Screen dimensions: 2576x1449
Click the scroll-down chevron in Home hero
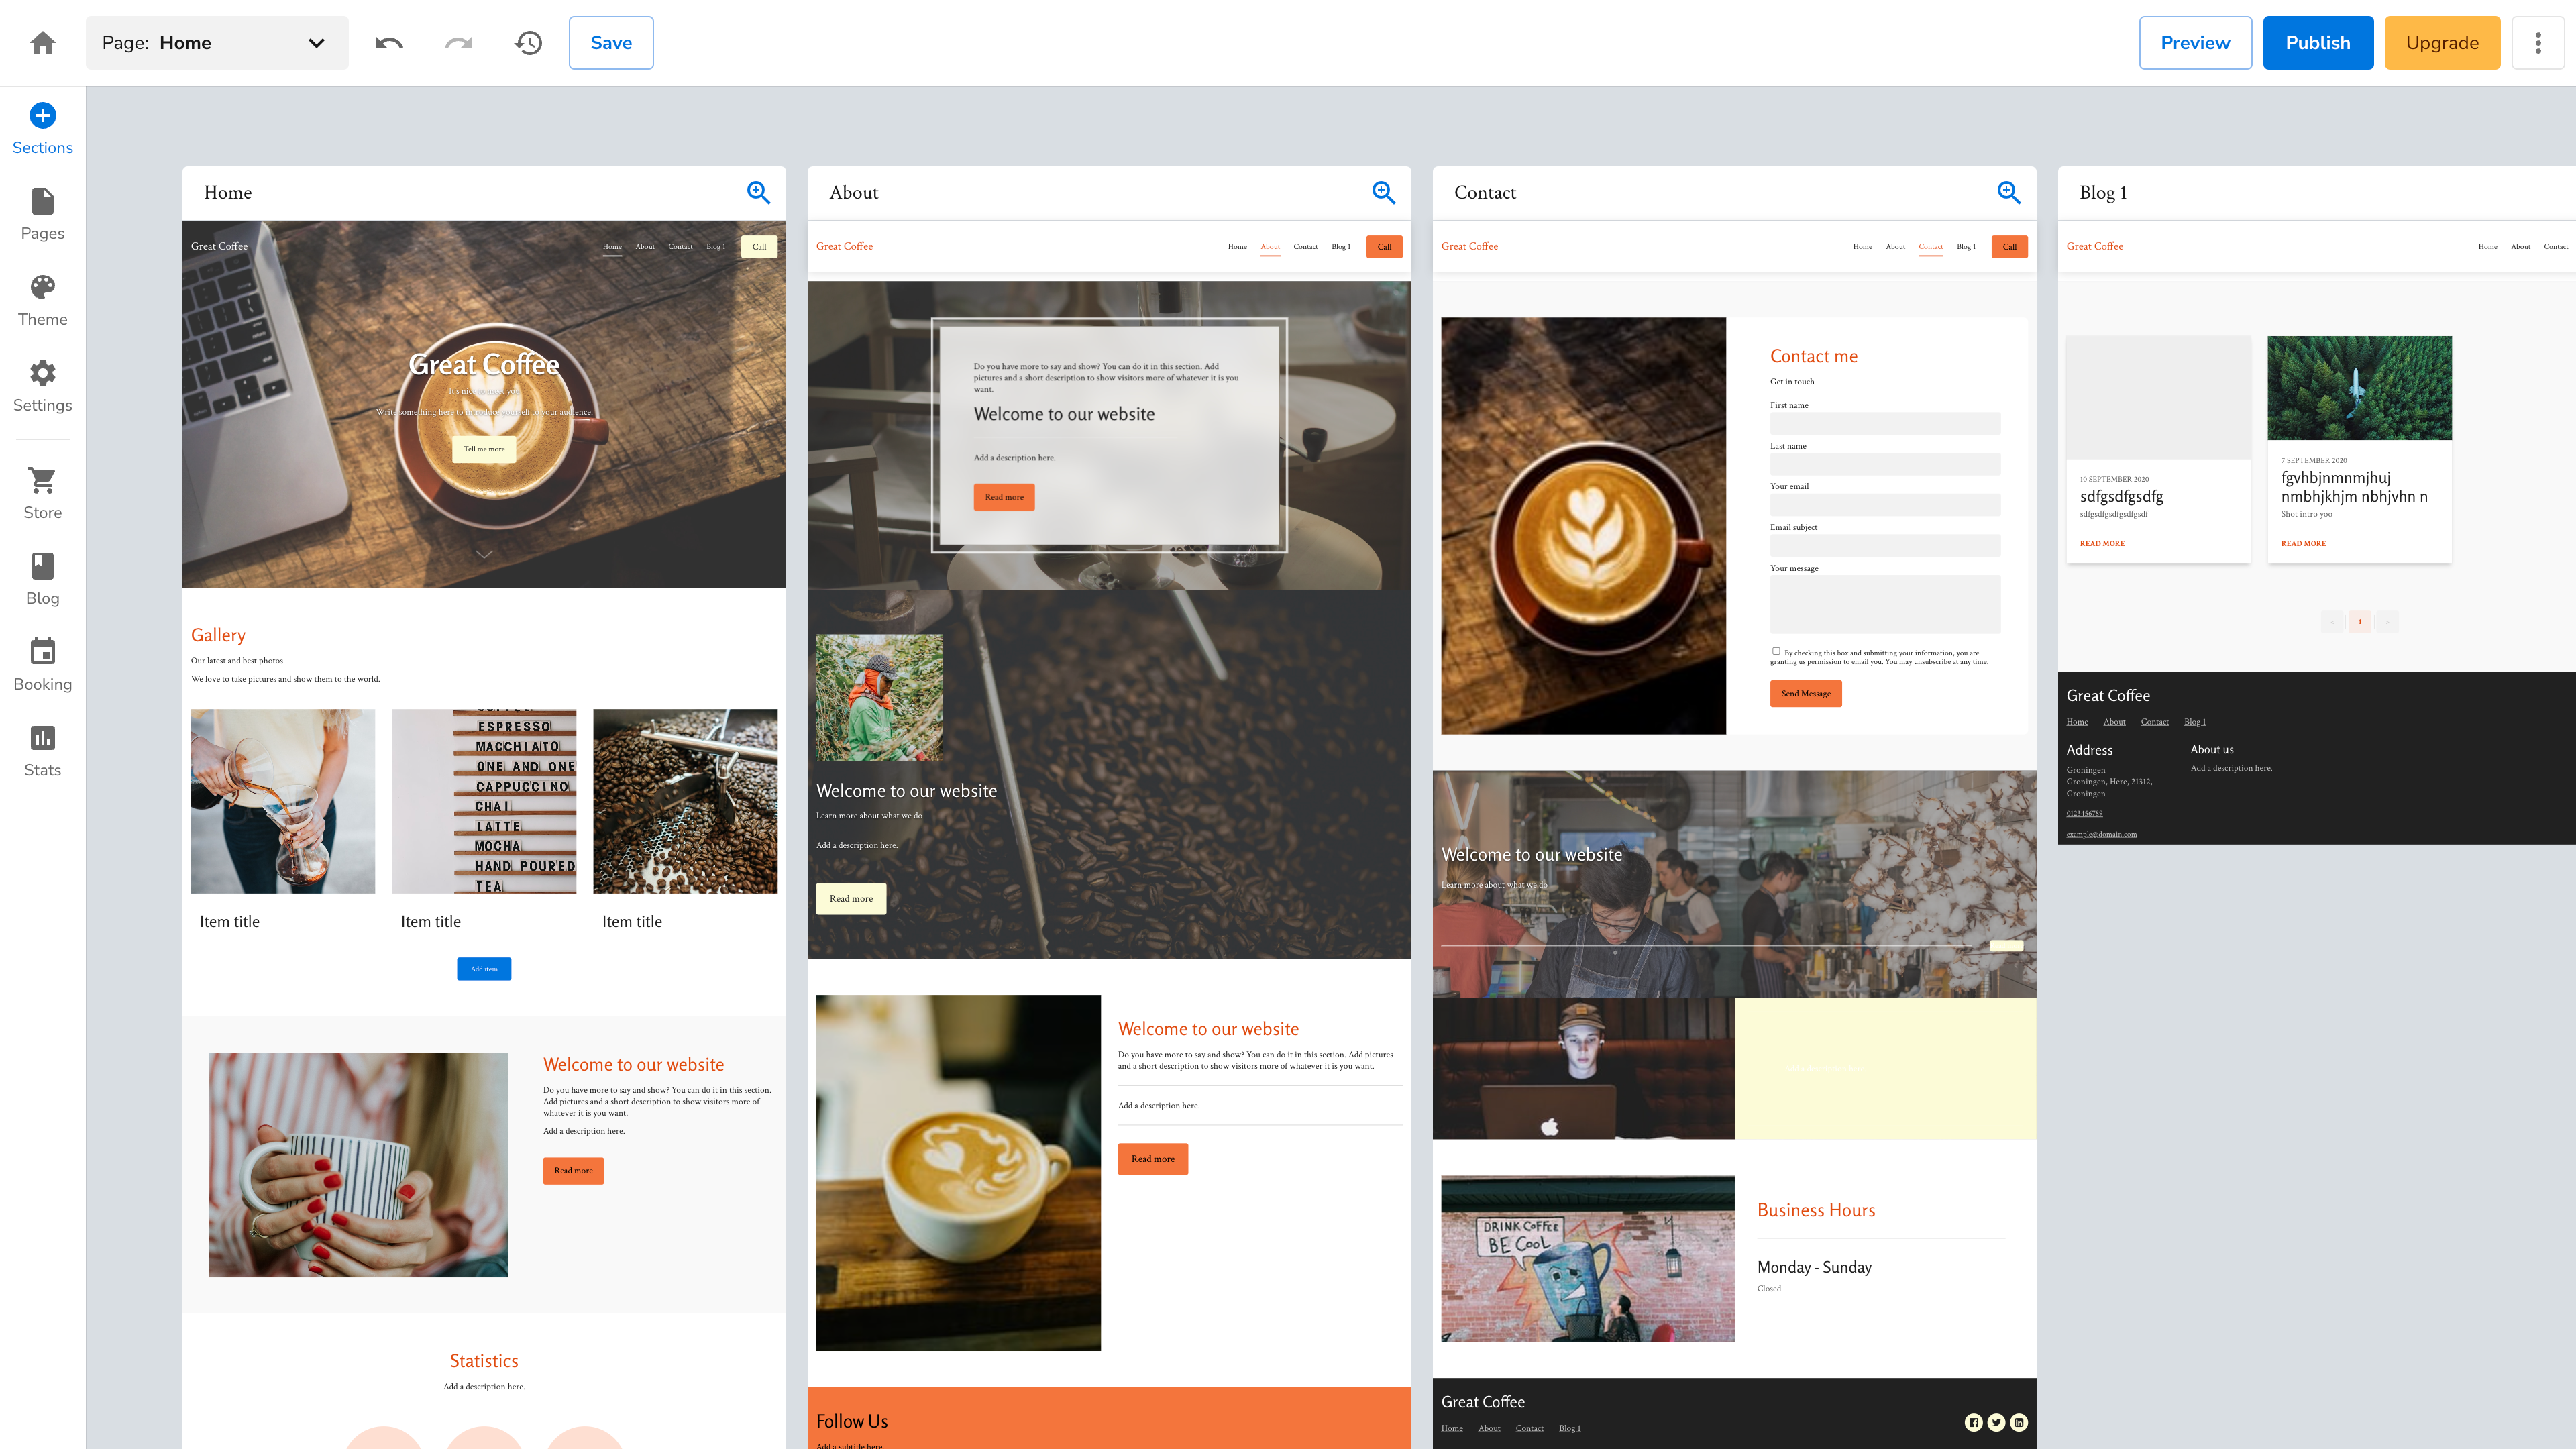point(484,554)
